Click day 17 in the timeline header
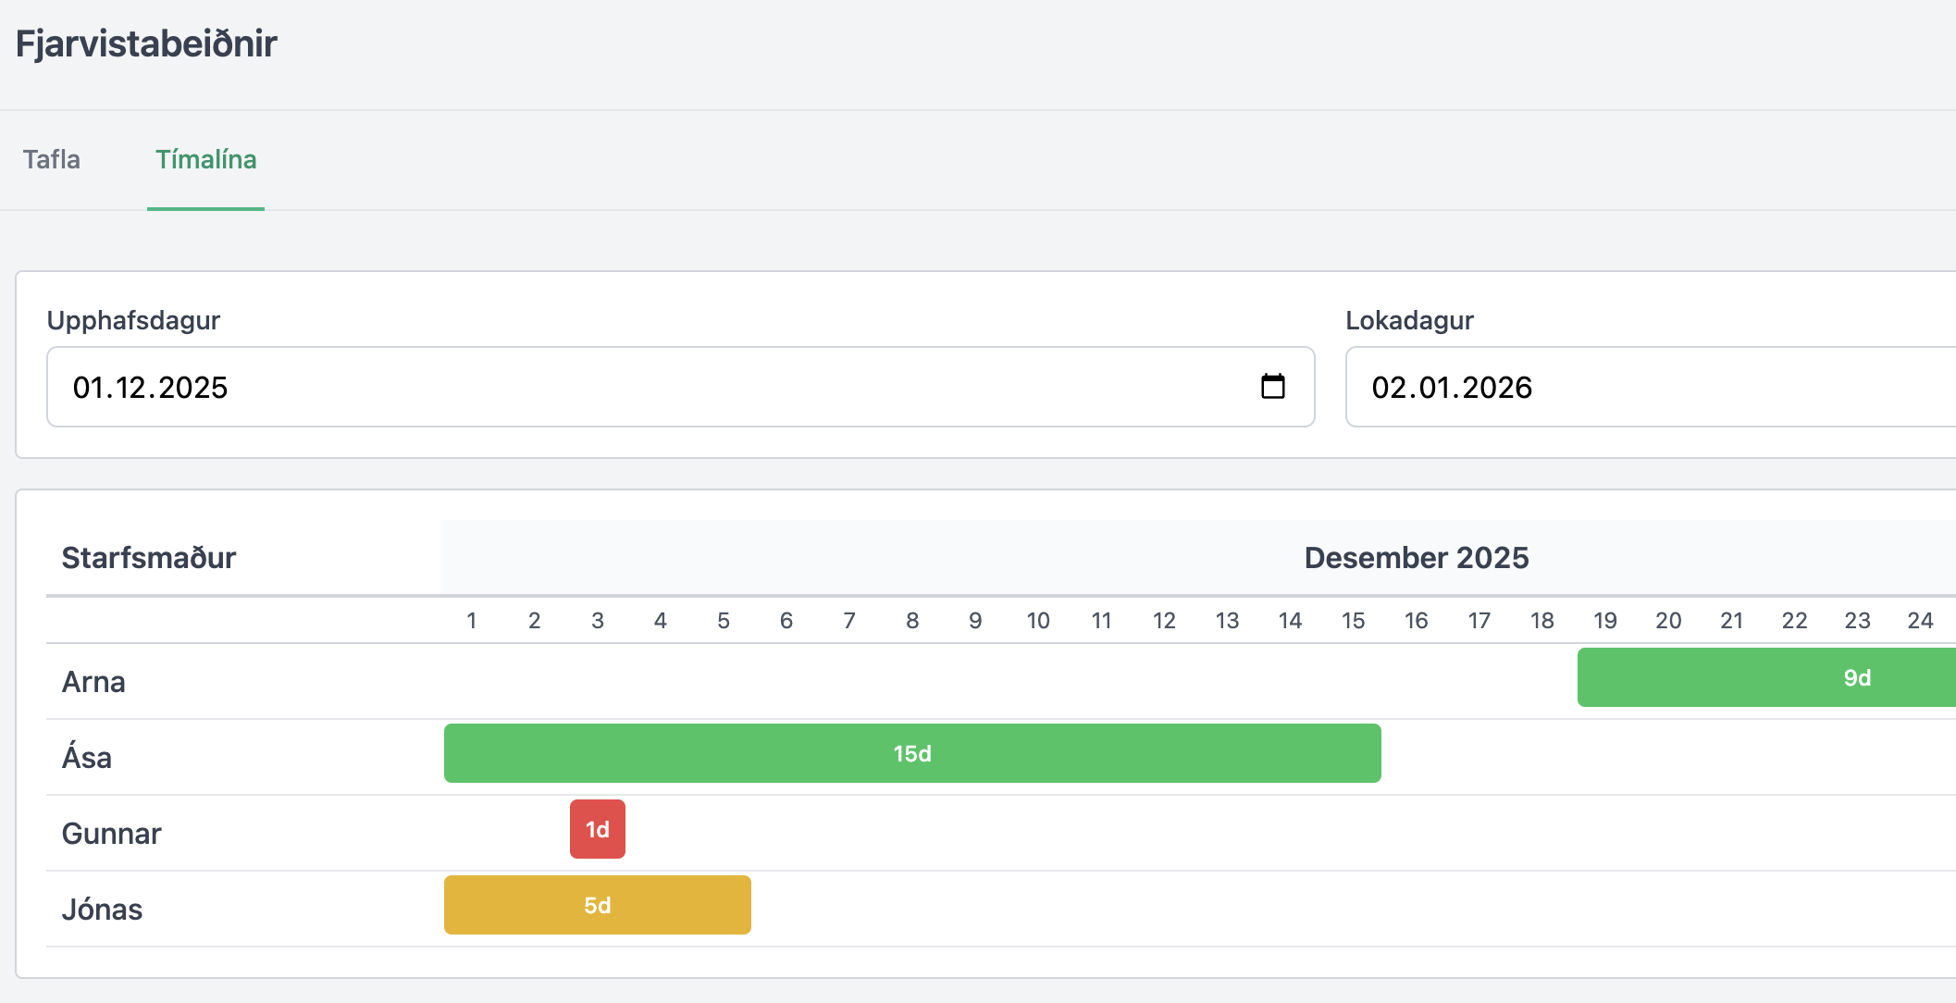This screenshot has width=1956, height=1003. (1479, 621)
